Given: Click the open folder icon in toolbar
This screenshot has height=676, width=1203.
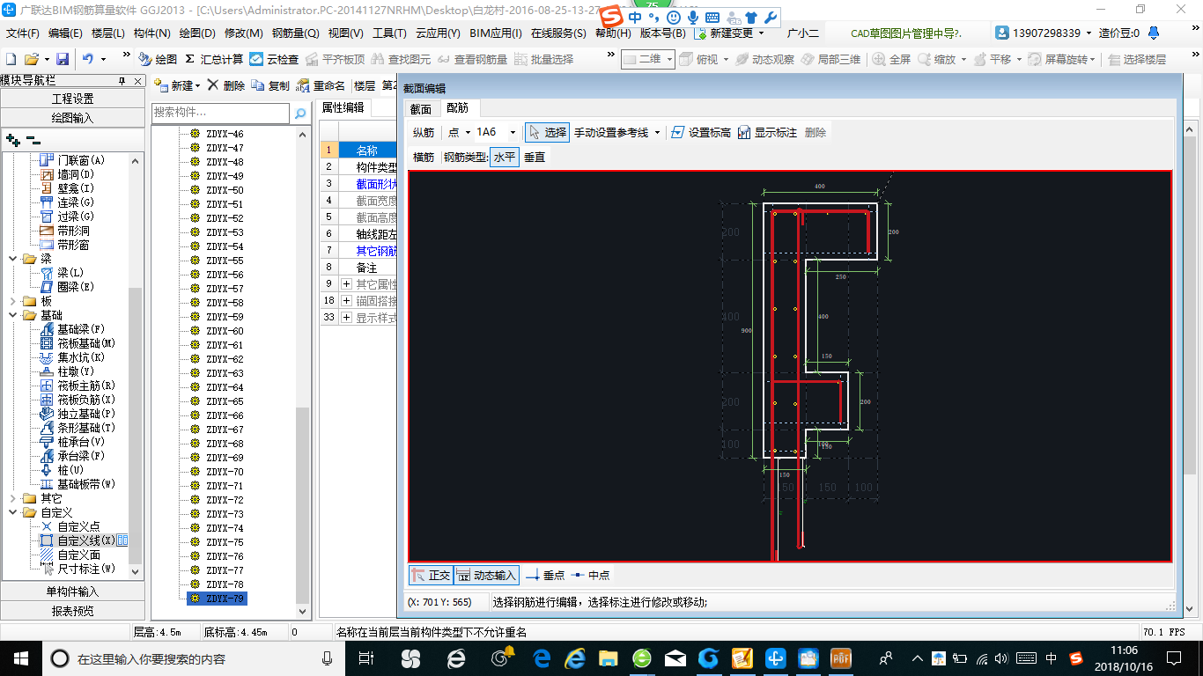Looking at the screenshot, I should (x=31, y=59).
